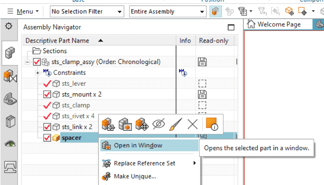
Task: Click the Hide eye icon in popup toolbar
Action: [158, 124]
